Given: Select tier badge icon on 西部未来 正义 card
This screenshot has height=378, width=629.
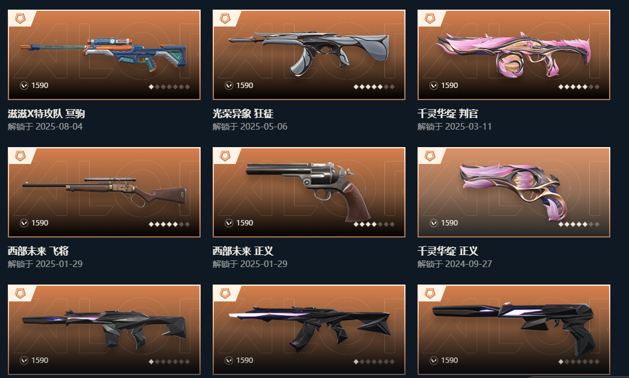Looking at the screenshot, I should click(x=225, y=156).
